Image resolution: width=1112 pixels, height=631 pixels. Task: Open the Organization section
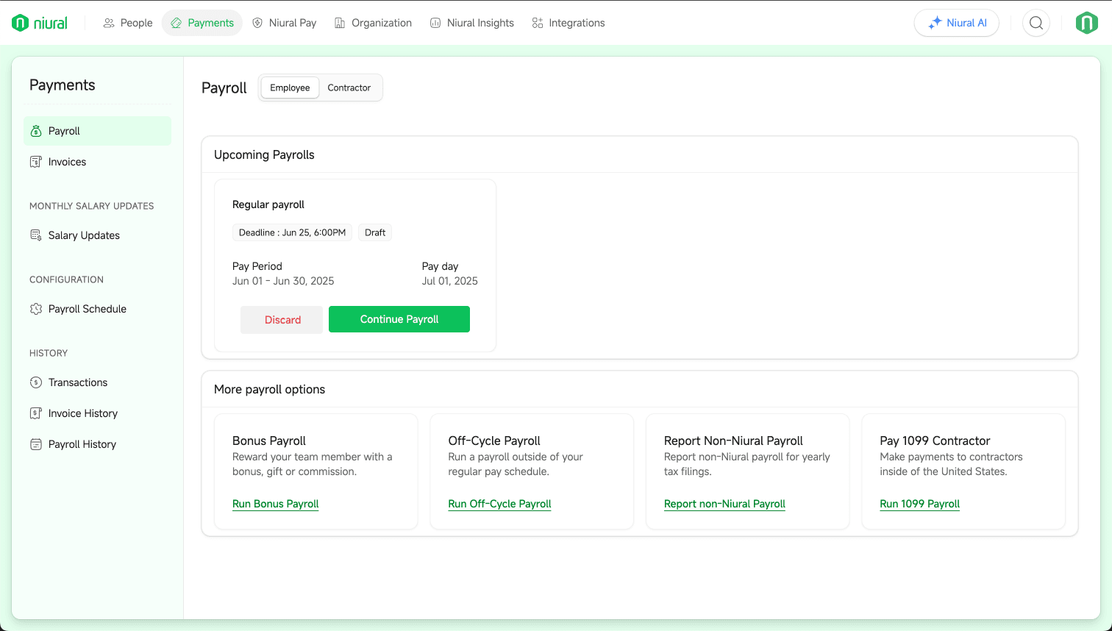pyautogui.click(x=382, y=23)
